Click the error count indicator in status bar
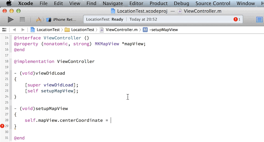This screenshot has height=142, width=264. click(x=237, y=20)
